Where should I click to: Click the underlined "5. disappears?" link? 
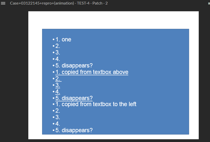74,98
